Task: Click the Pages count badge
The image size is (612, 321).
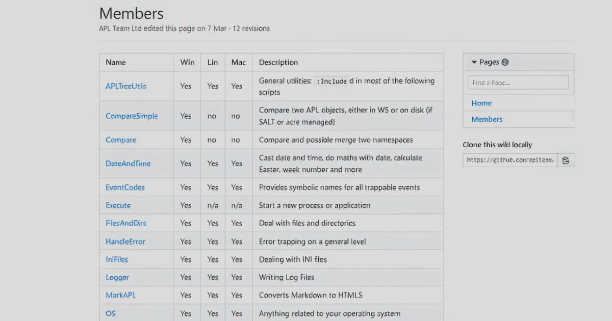Action: click(505, 62)
